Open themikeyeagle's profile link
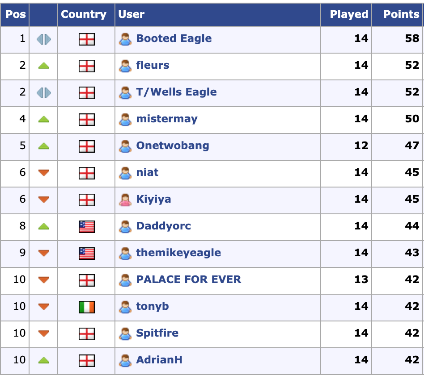The height and width of the screenshot is (375, 424). (x=178, y=253)
